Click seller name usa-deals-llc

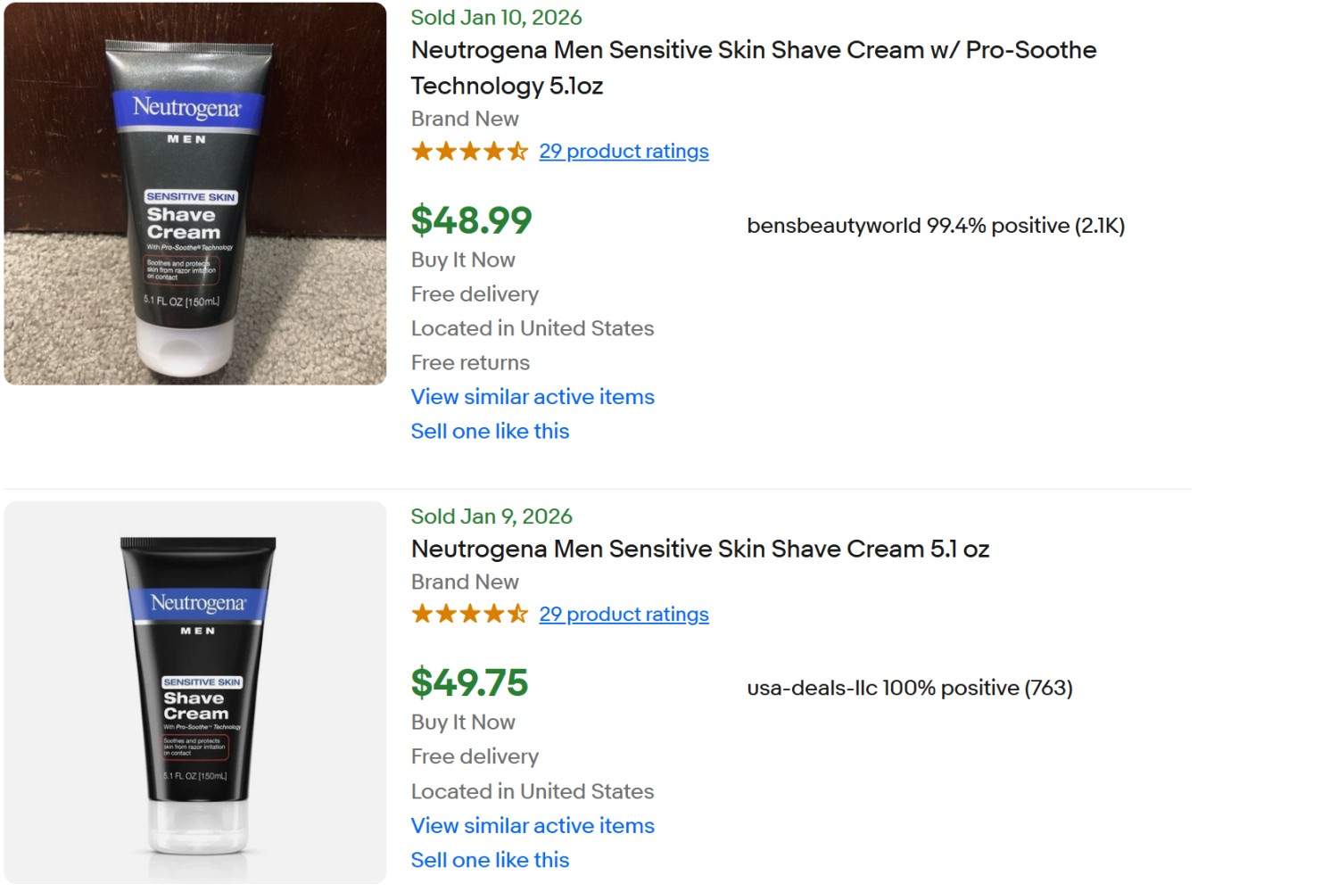(811, 688)
